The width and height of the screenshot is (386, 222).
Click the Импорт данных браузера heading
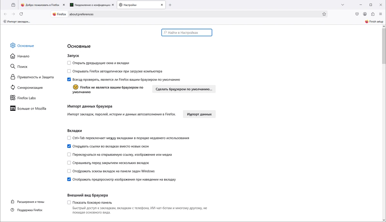point(90,106)
